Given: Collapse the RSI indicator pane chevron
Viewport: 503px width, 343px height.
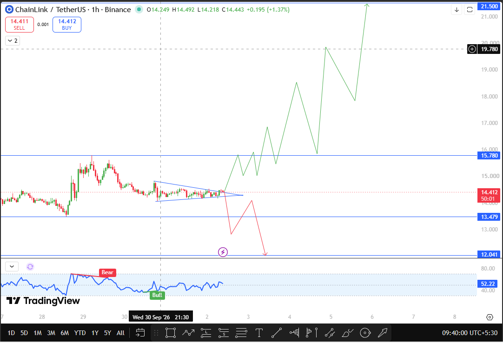Looking at the screenshot, I should (12, 266).
